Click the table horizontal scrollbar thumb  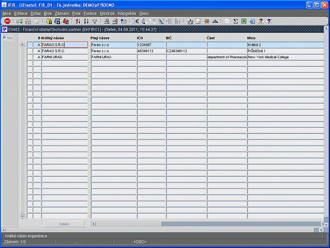coord(129,224)
